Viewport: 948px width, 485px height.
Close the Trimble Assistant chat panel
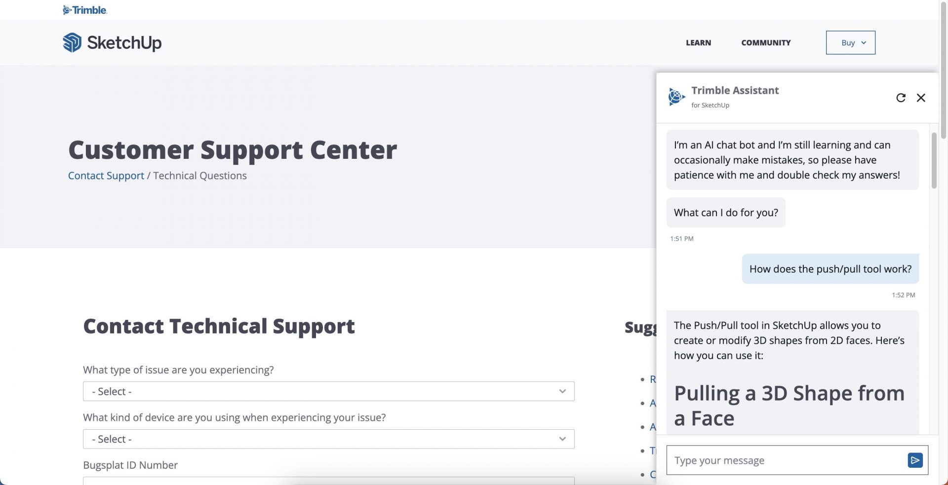(x=921, y=98)
